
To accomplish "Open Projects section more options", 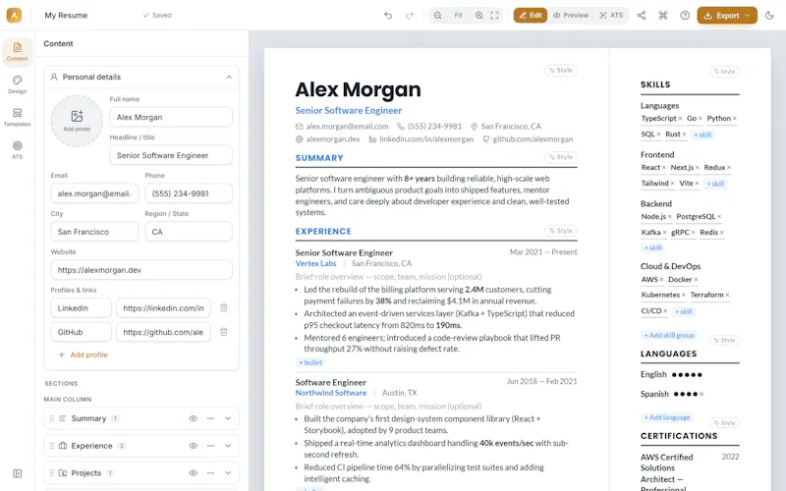I will (x=210, y=473).
